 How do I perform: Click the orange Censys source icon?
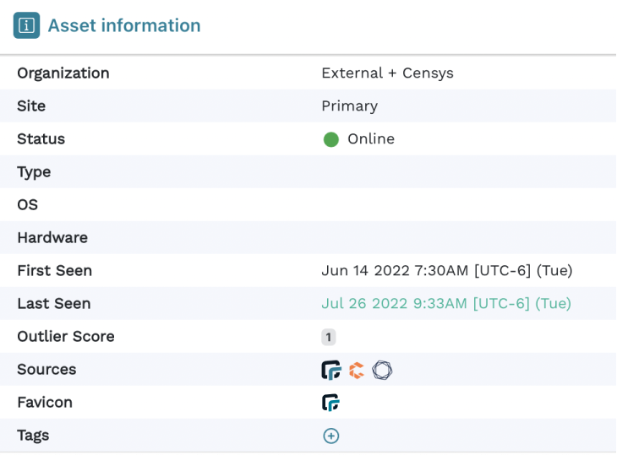click(x=357, y=370)
